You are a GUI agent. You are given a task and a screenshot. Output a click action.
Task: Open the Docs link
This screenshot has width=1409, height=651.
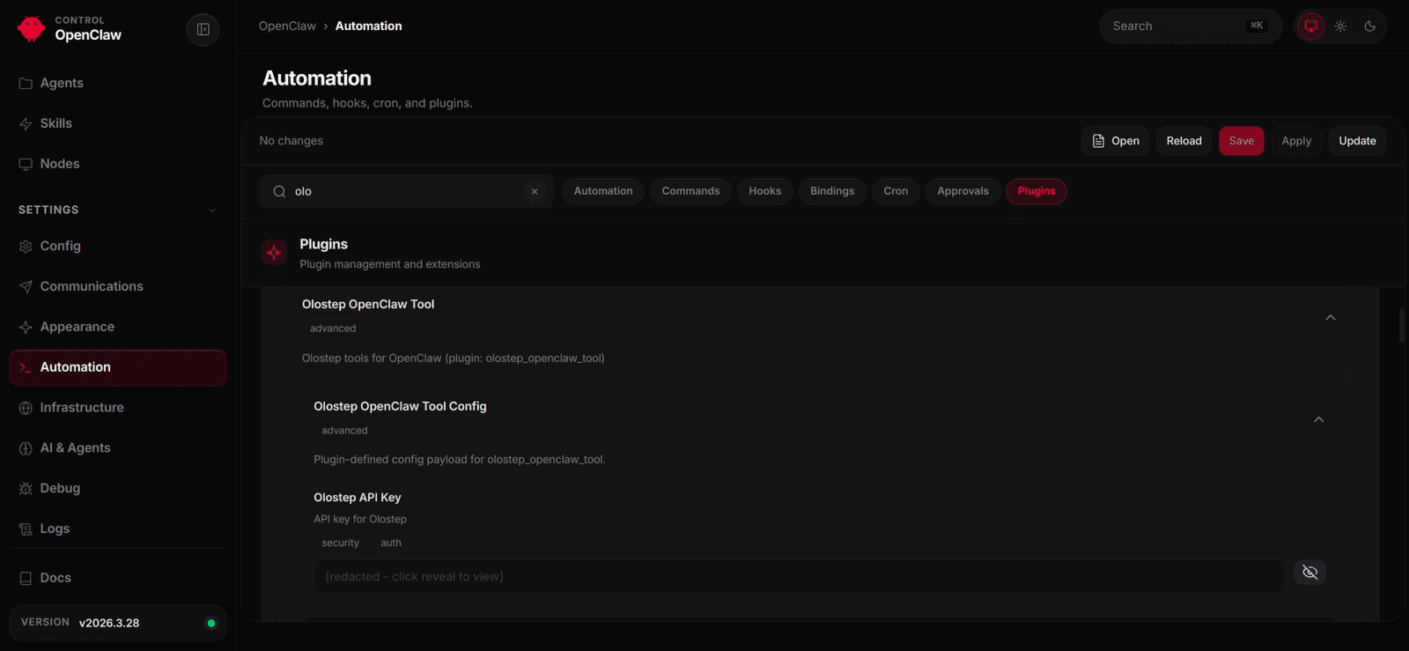pos(118,578)
